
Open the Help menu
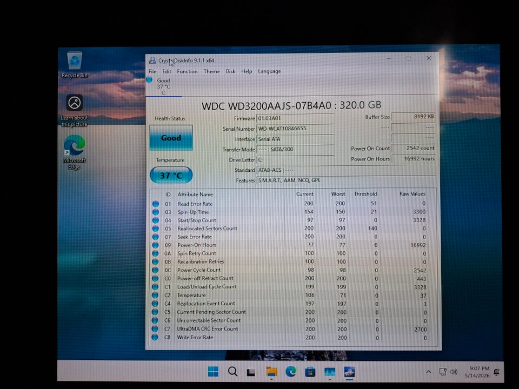point(247,71)
